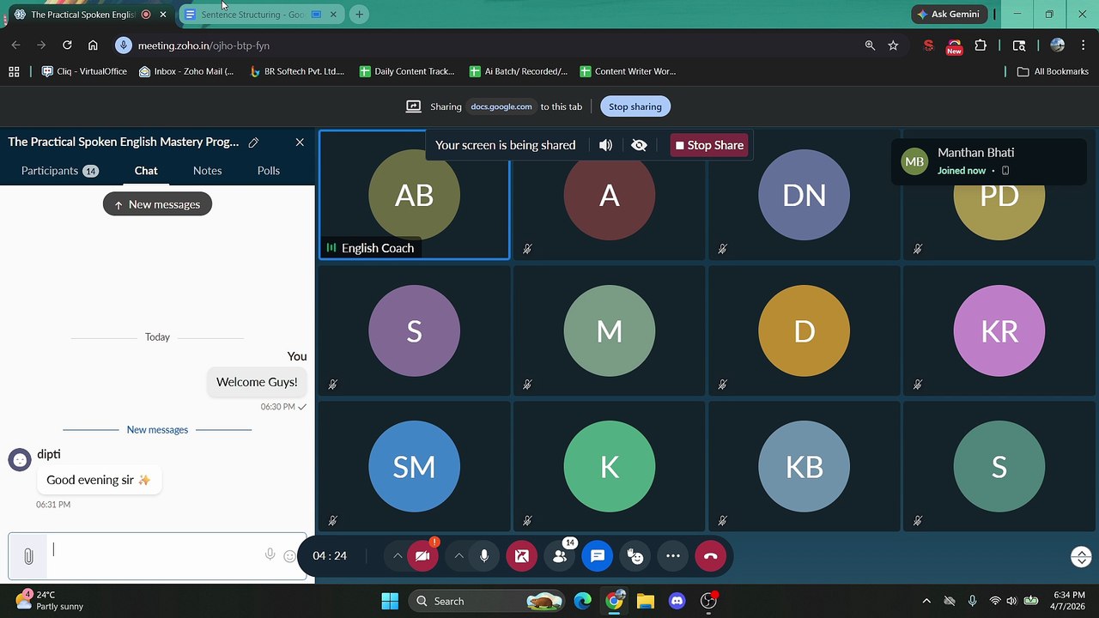Open new browser tab plus button
Screen dimensions: 1099x618
[359, 15]
